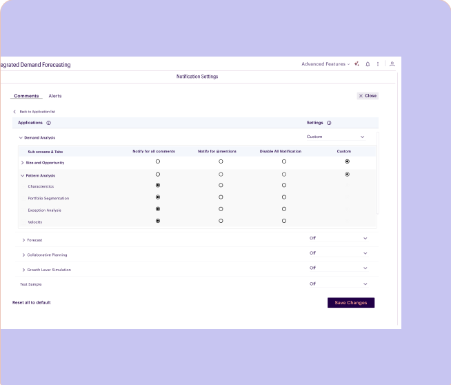Click the Disable All Notification header
Image resolution: width=451 pixels, height=385 pixels.
[x=281, y=151]
